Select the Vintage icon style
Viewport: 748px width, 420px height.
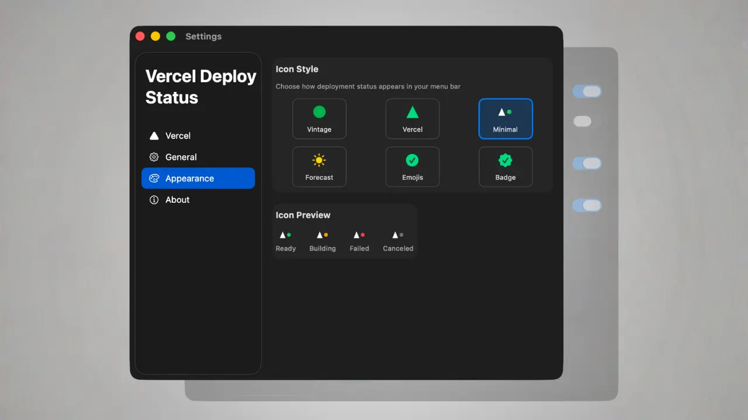(x=319, y=119)
